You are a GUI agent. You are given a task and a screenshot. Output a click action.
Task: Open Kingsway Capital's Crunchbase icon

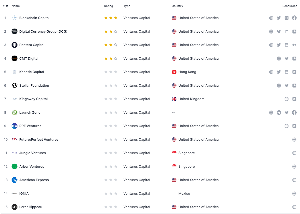[x=294, y=99]
